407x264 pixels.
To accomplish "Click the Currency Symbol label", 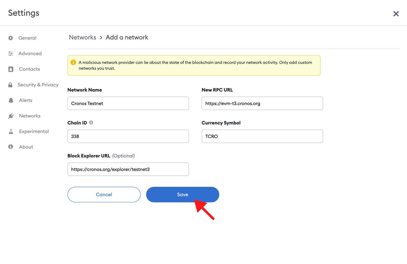I will [221, 123].
